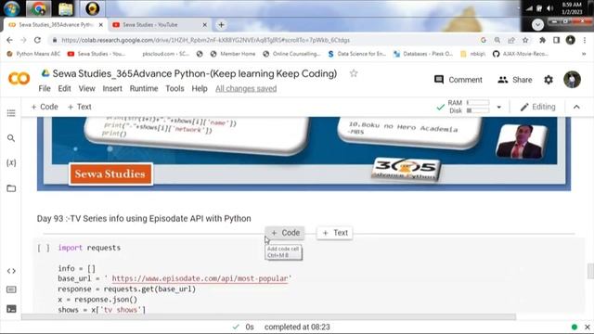Click the address bar URL

coord(205,40)
